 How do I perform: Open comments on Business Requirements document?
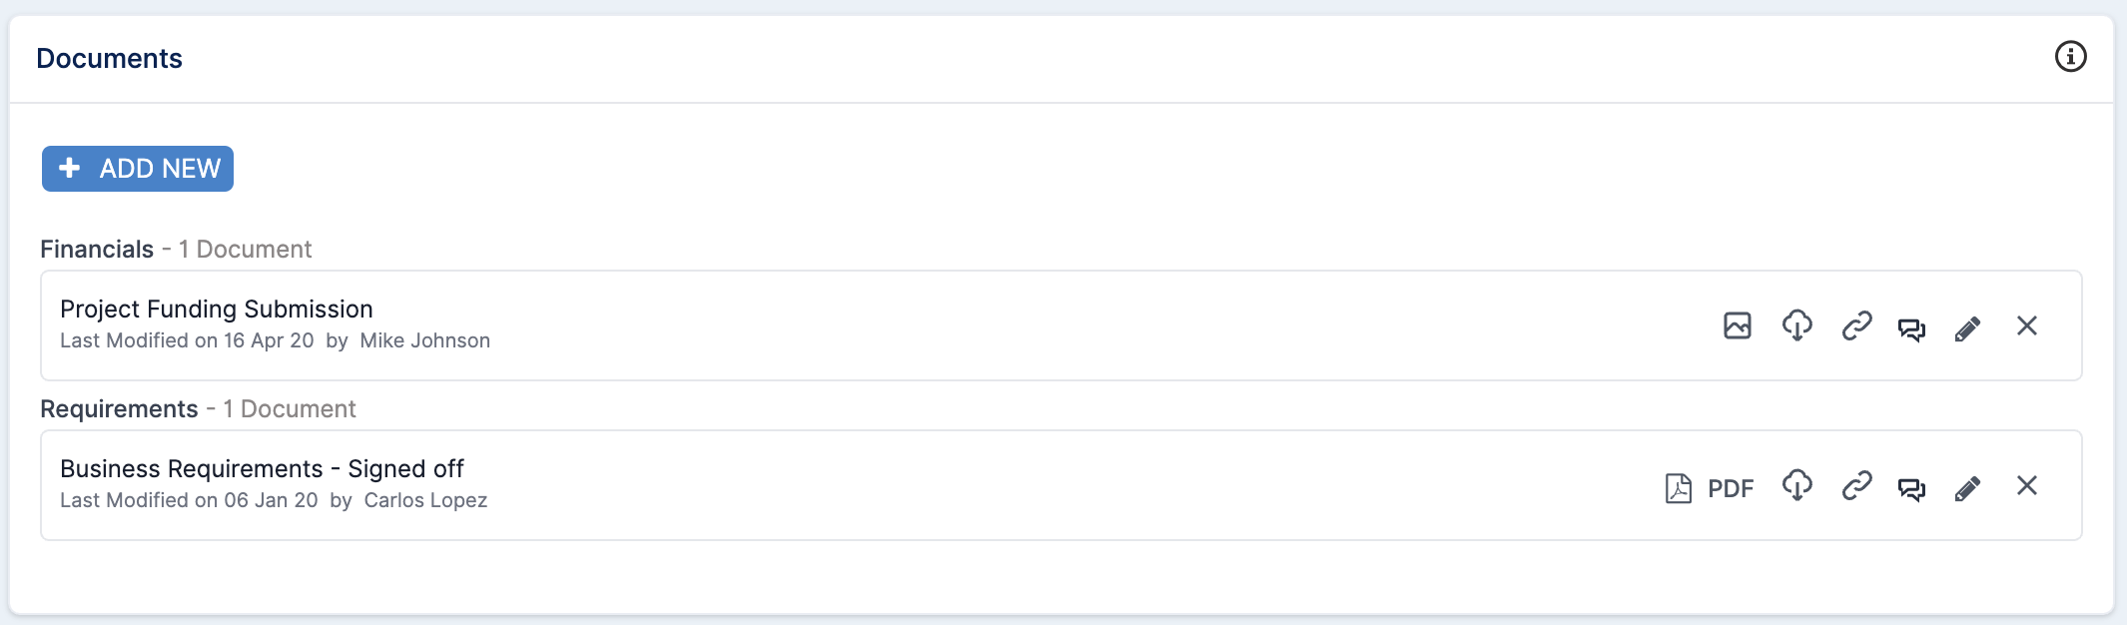(1911, 488)
